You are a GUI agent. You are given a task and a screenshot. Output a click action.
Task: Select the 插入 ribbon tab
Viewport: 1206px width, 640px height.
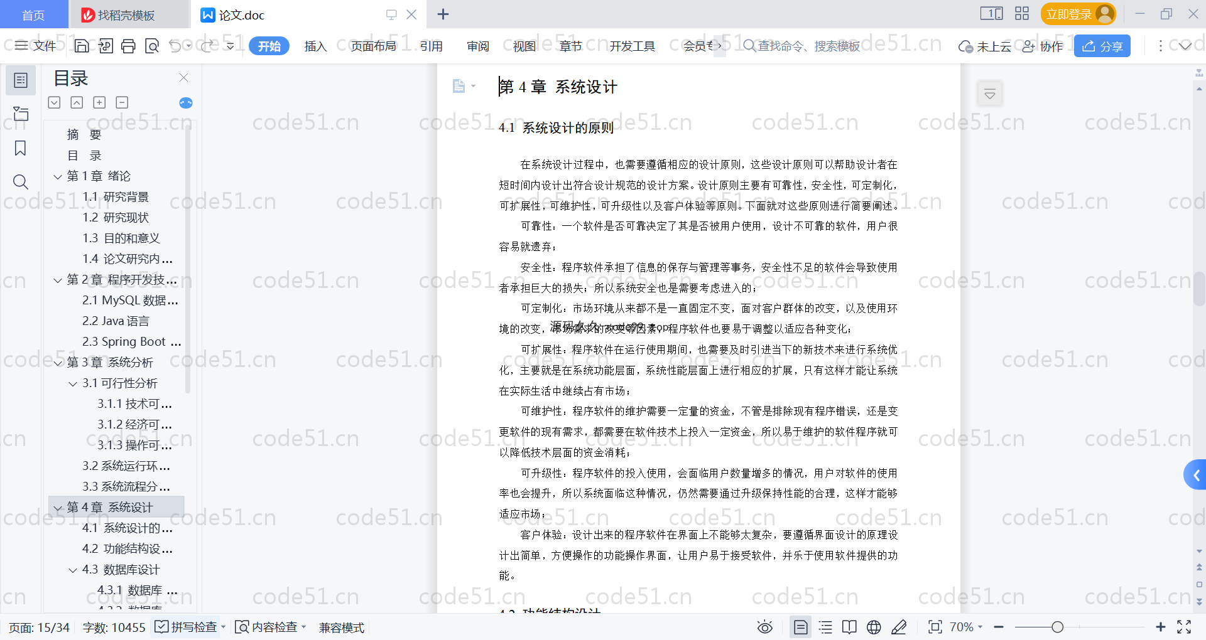click(315, 46)
